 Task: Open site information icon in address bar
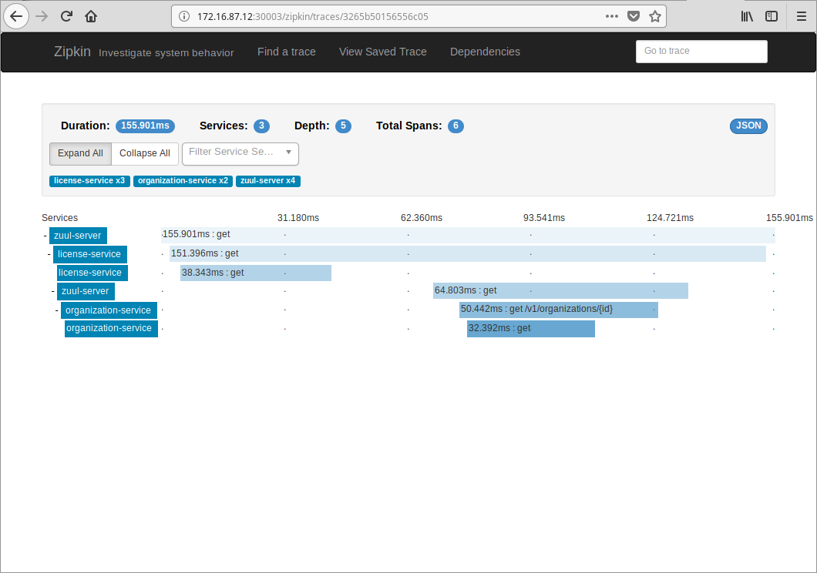pyautogui.click(x=184, y=17)
